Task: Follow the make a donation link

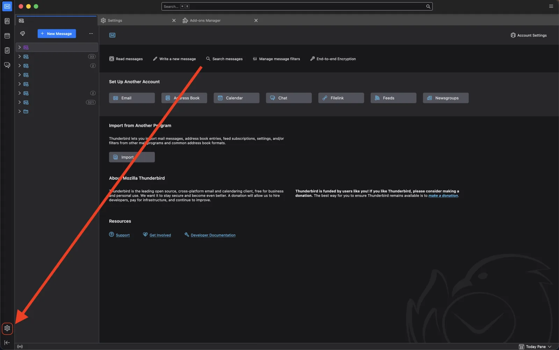Action: tap(443, 196)
